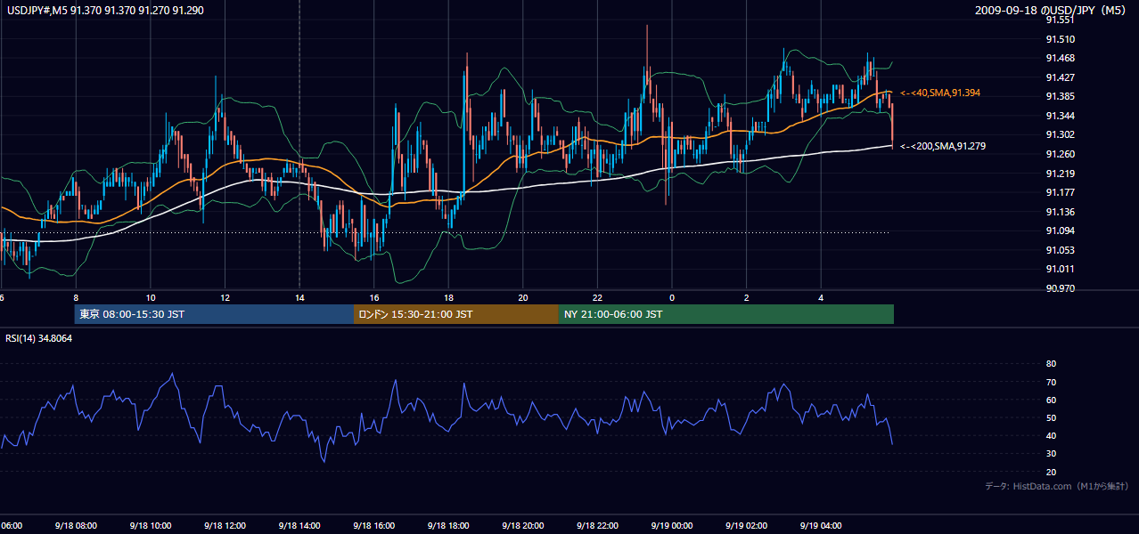Click the HistData.com data source credit
Viewport: 1139px width, 534px height.
coord(1057,486)
